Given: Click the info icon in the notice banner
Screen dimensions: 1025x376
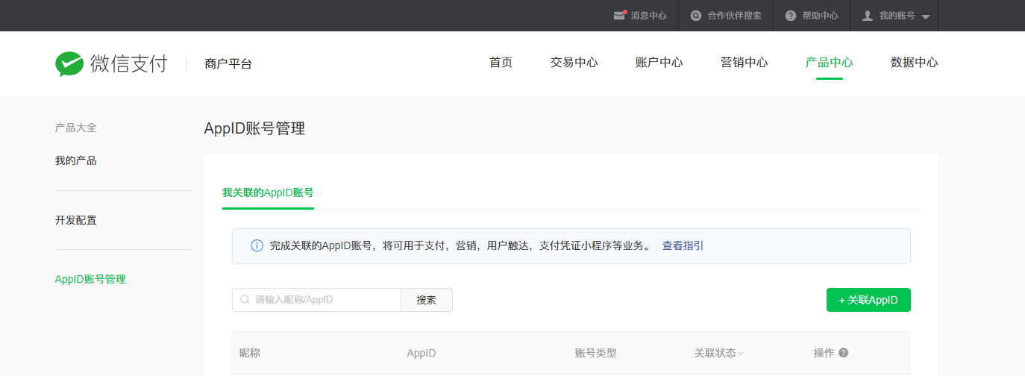Looking at the screenshot, I should [257, 245].
